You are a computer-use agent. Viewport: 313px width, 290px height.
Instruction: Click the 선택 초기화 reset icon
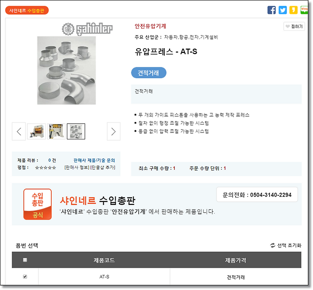(x=273, y=245)
